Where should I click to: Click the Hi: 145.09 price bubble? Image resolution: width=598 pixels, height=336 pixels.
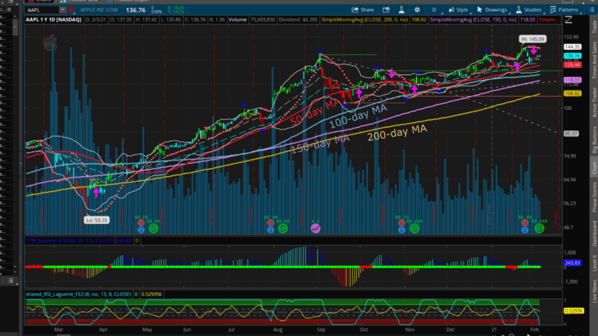[533, 39]
